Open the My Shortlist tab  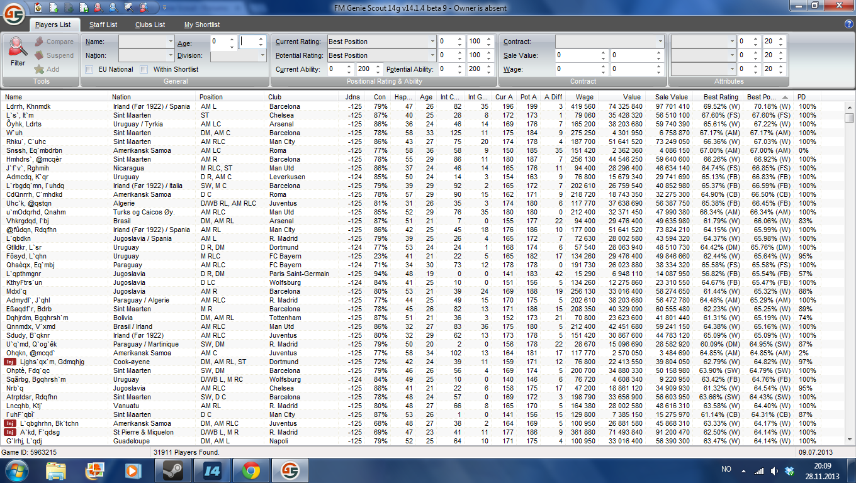(x=202, y=25)
